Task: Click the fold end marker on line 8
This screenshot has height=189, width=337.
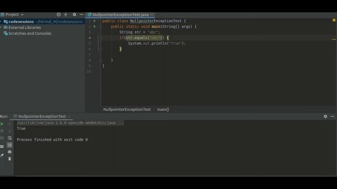Action: (x=101, y=60)
